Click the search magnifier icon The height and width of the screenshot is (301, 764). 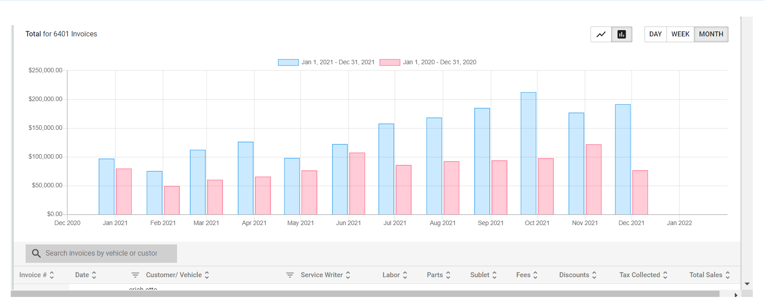pos(36,253)
